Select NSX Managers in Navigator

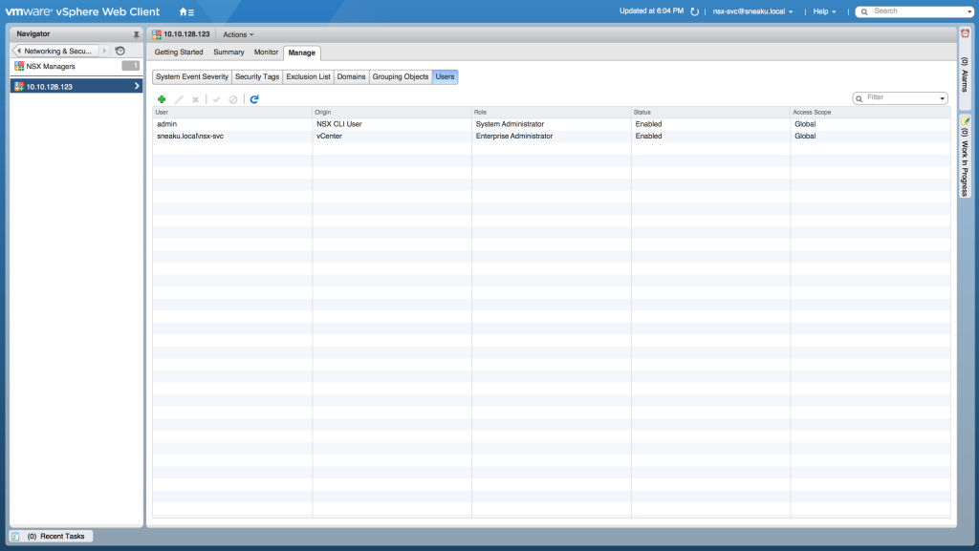tap(51, 66)
